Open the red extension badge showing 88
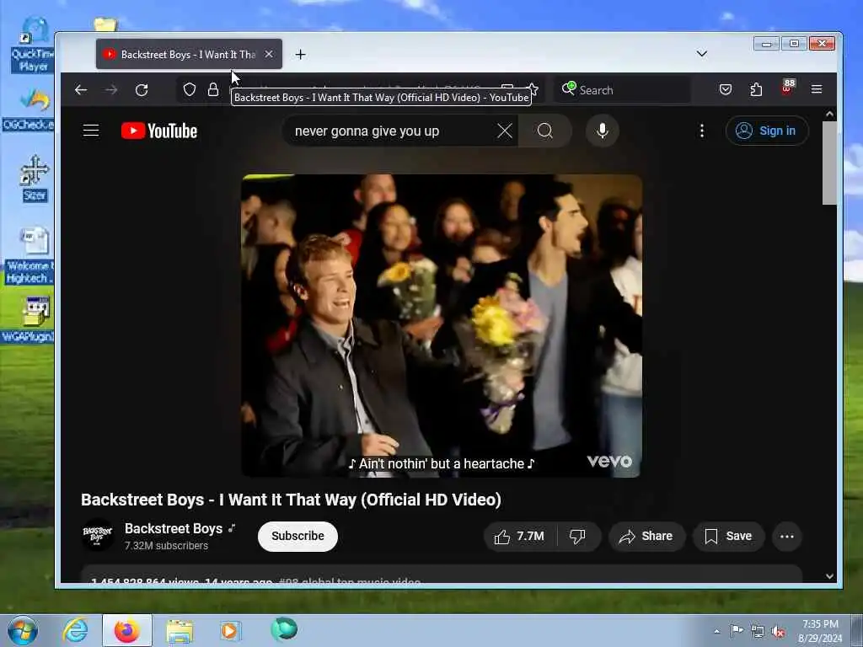The width and height of the screenshot is (863, 647). tap(787, 88)
